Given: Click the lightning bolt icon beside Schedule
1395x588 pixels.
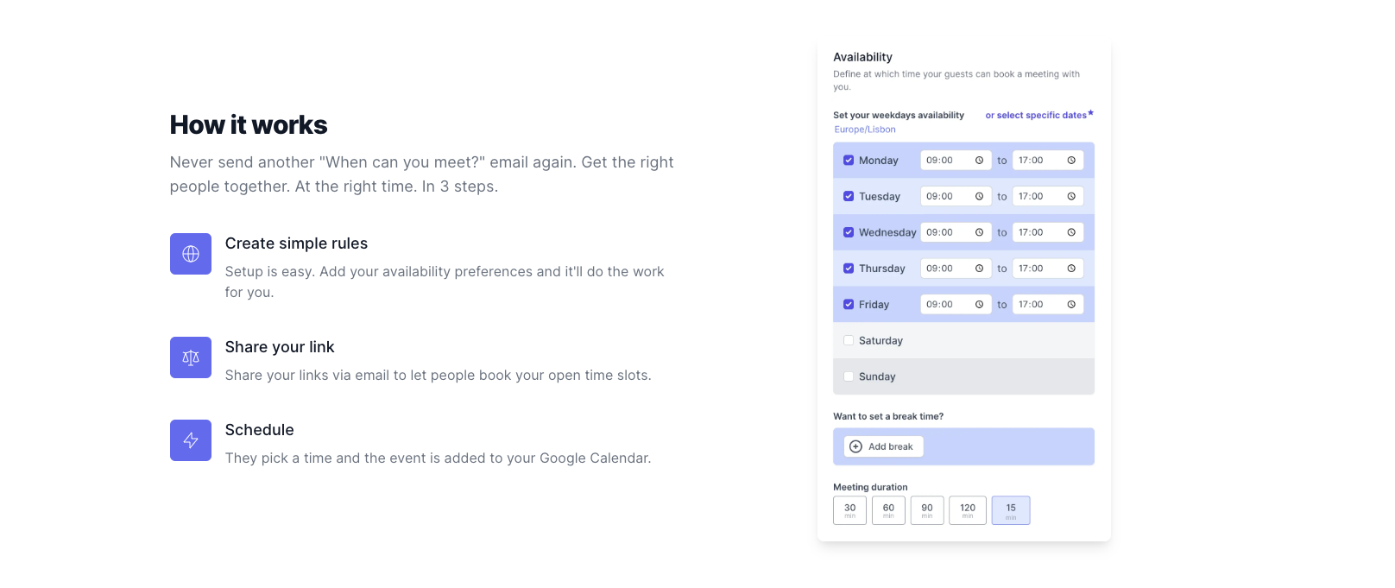Looking at the screenshot, I should coord(191,440).
